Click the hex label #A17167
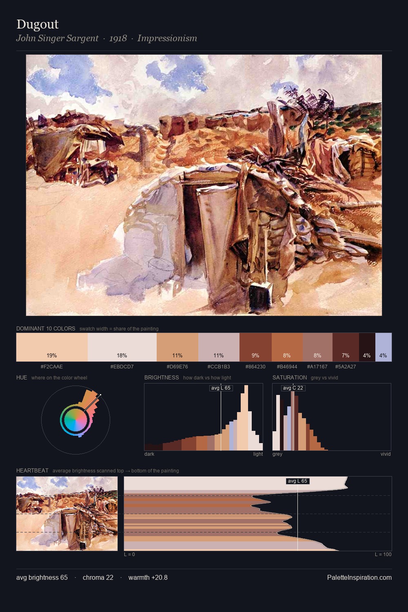This screenshot has width=408, height=612. click(x=317, y=367)
